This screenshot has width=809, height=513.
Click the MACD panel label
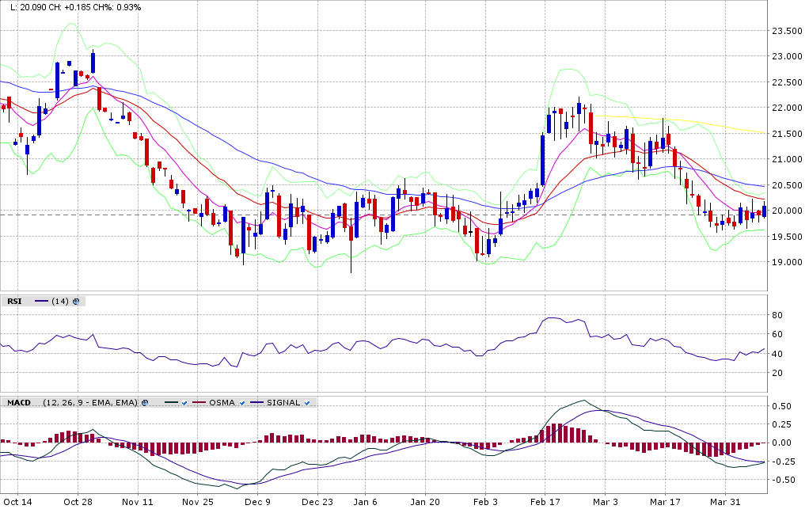click(x=18, y=403)
